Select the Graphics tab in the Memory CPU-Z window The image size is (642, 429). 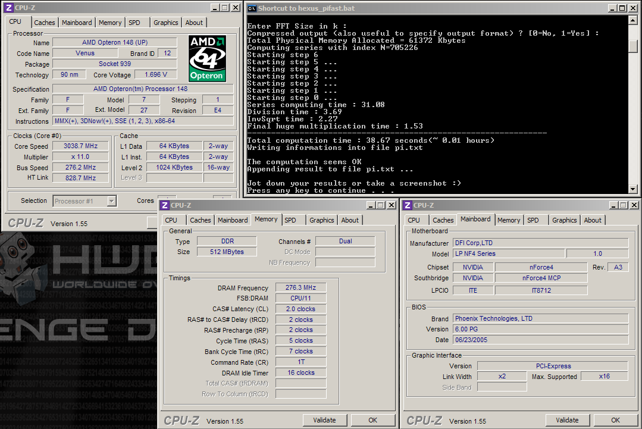click(x=322, y=220)
